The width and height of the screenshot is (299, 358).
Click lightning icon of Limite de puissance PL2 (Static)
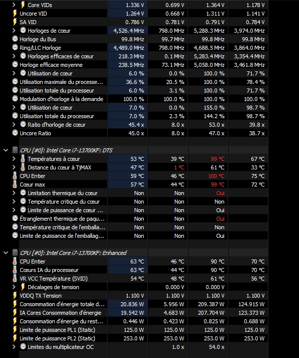(15, 338)
